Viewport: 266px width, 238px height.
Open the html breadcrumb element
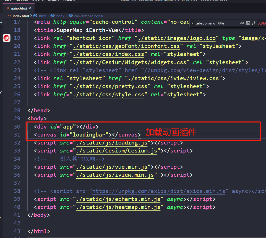coord(43,16)
